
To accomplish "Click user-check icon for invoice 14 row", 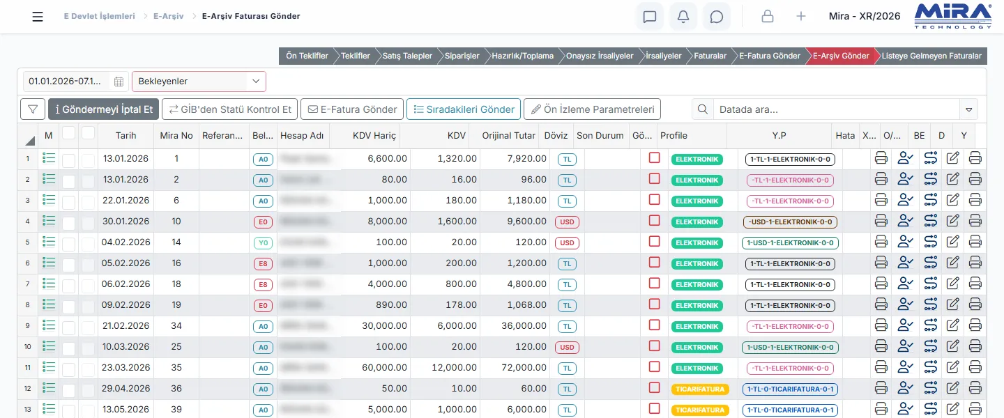I will (905, 242).
